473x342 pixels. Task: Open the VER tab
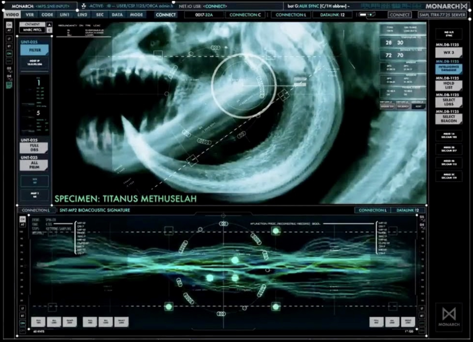point(30,14)
